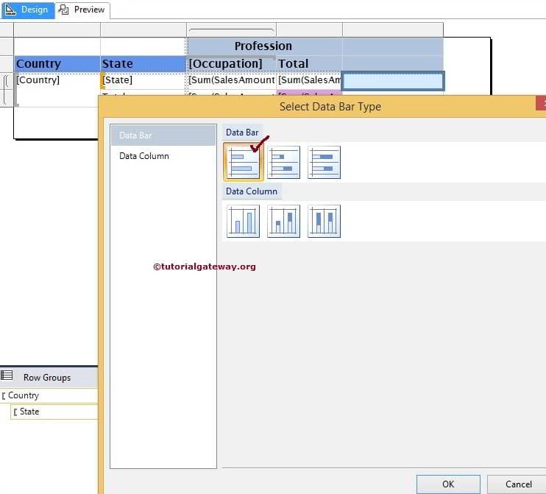Select Data Bar in the category list
Screen dimensions: 546x494
(x=163, y=135)
